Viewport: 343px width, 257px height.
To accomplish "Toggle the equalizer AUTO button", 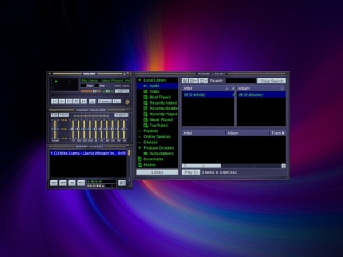I will coord(64,115).
